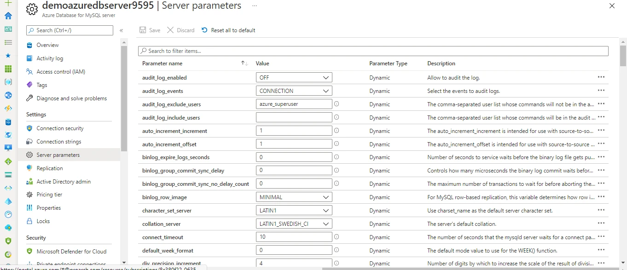The height and width of the screenshot is (270, 627).
Task: Switch to Connection security settings
Action: coord(60,128)
